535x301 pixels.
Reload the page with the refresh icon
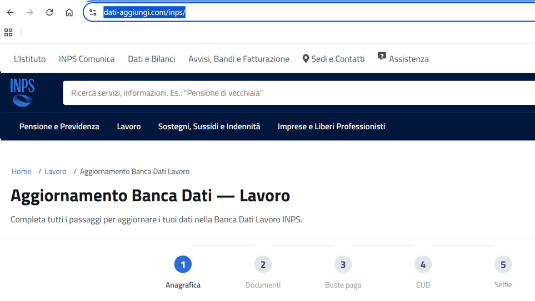(49, 13)
